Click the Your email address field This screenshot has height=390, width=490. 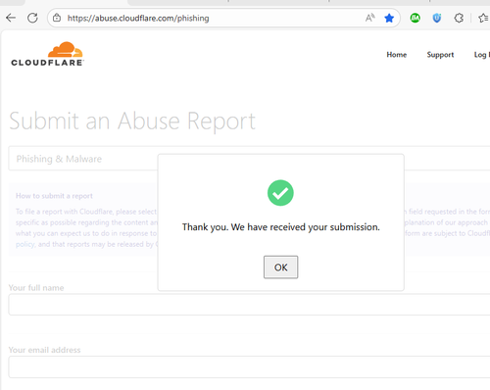[249, 367]
